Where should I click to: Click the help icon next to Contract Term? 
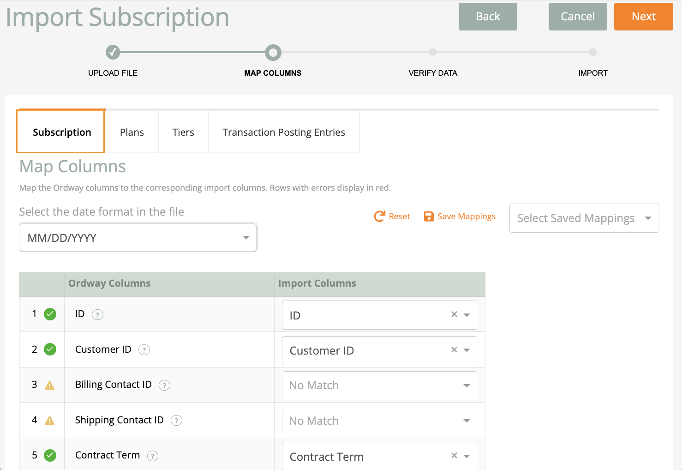pyautogui.click(x=153, y=456)
